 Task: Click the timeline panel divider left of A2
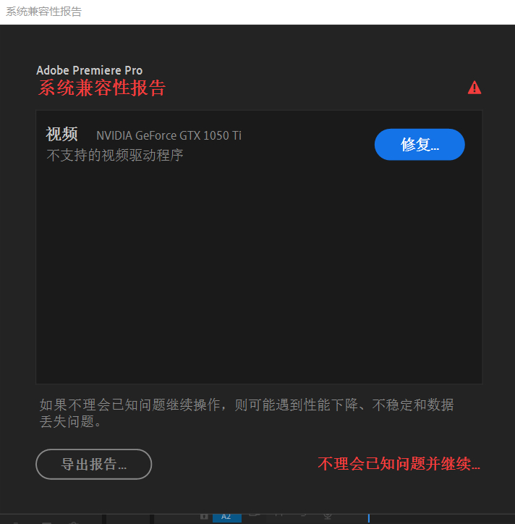(152, 519)
